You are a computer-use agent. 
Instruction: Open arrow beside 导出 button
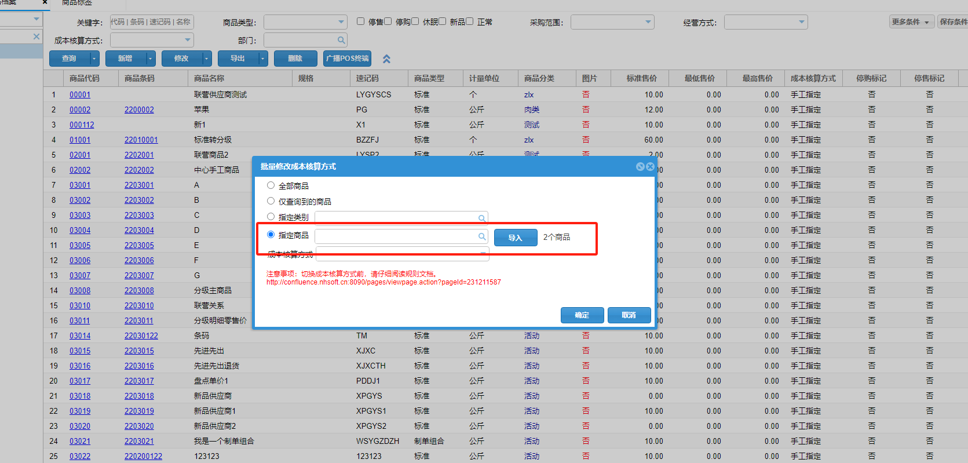coord(262,59)
